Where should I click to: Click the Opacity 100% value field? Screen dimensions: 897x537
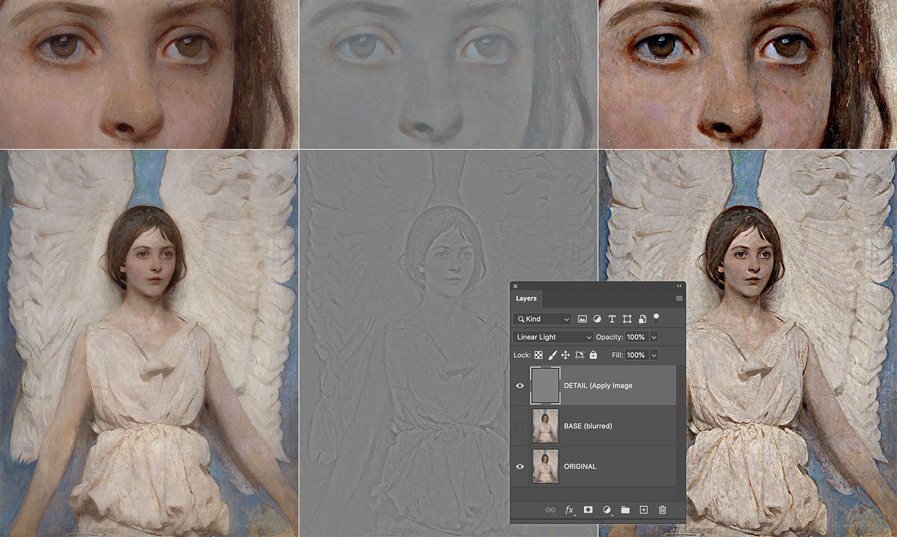pos(637,337)
